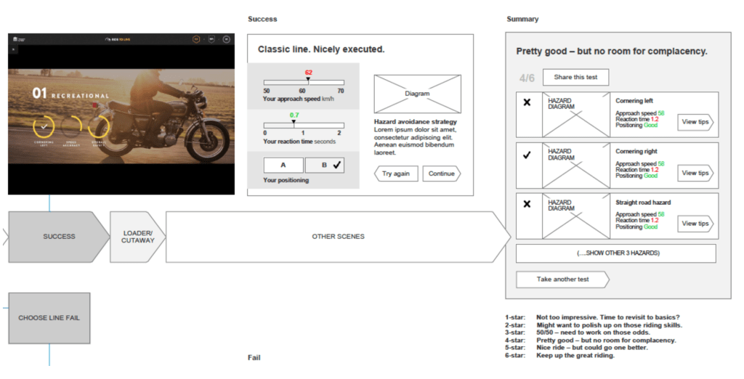Click the check mark for Cornering right hazard
This screenshot has width=744, height=379.
[527, 154]
